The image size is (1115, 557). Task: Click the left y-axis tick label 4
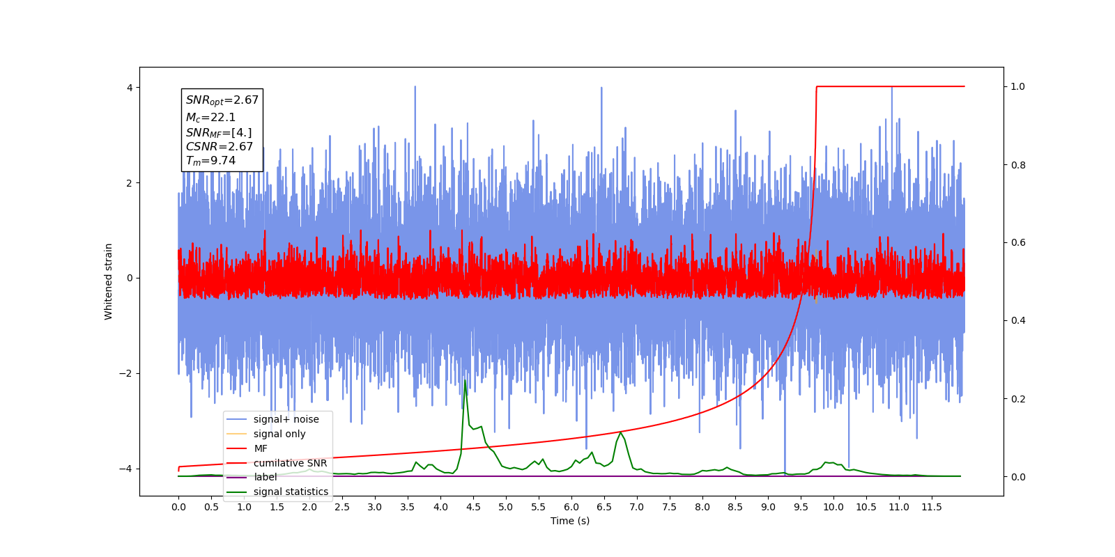[x=130, y=88]
